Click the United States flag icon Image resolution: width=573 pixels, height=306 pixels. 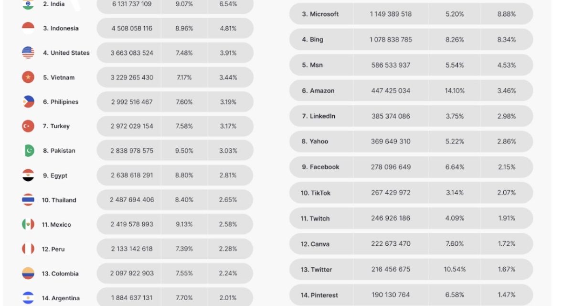[x=28, y=53]
